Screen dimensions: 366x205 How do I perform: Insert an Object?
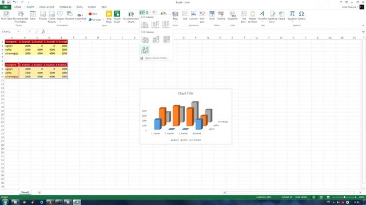[x=281, y=15]
